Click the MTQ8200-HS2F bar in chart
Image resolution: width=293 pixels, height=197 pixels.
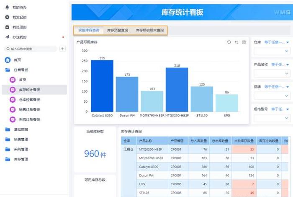coord(177,90)
